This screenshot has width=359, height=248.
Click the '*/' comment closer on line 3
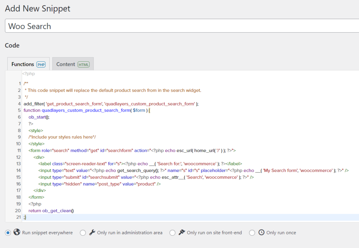[26, 97]
